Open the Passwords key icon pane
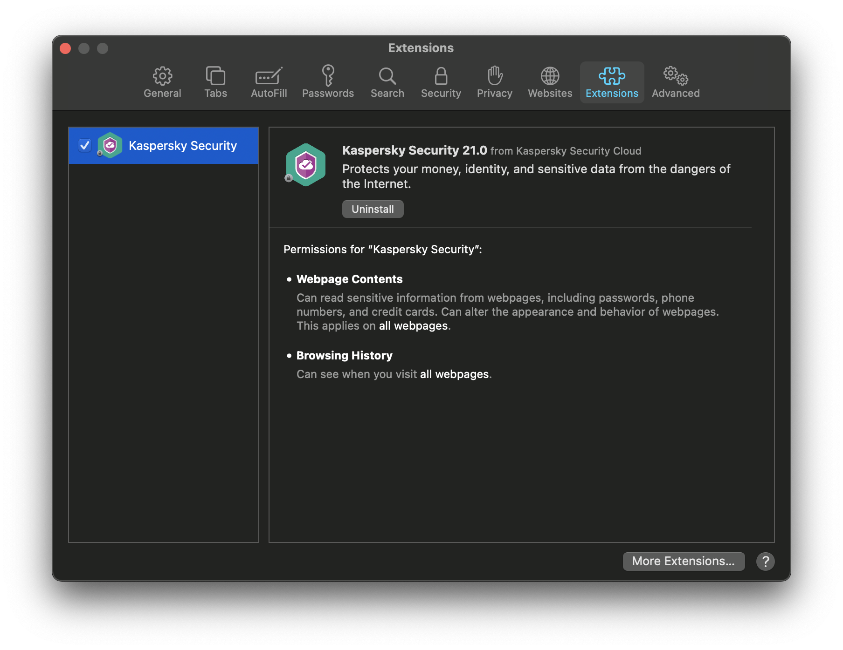 [328, 82]
